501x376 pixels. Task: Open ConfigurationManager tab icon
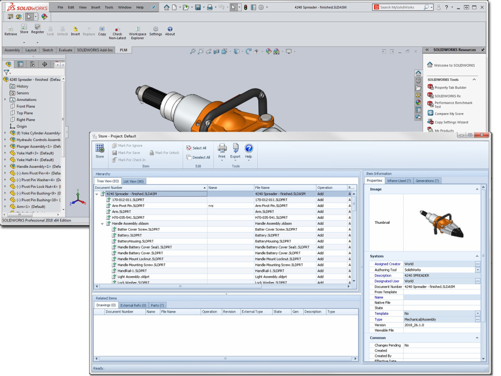pos(32,64)
